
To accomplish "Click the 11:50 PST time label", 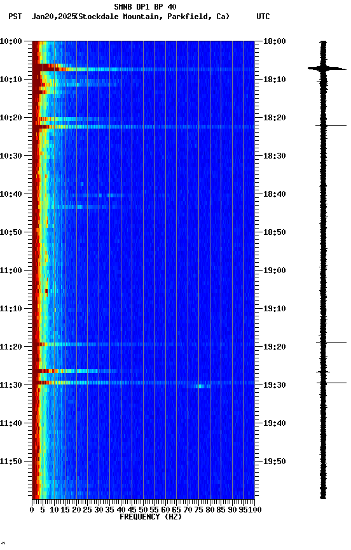I will coord(11,462).
